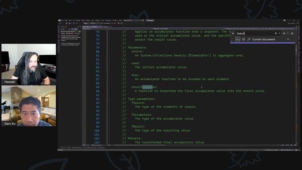The height and width of the screenshot is (170, 302).
Task: Select Hassan's video thumbnail
Action: (29, 64)
